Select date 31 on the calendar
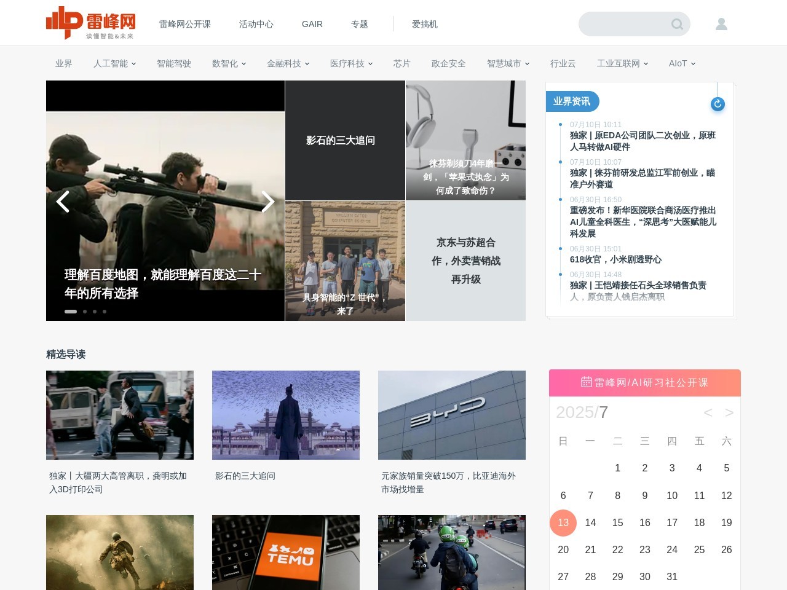 click(x=672, y=576)
